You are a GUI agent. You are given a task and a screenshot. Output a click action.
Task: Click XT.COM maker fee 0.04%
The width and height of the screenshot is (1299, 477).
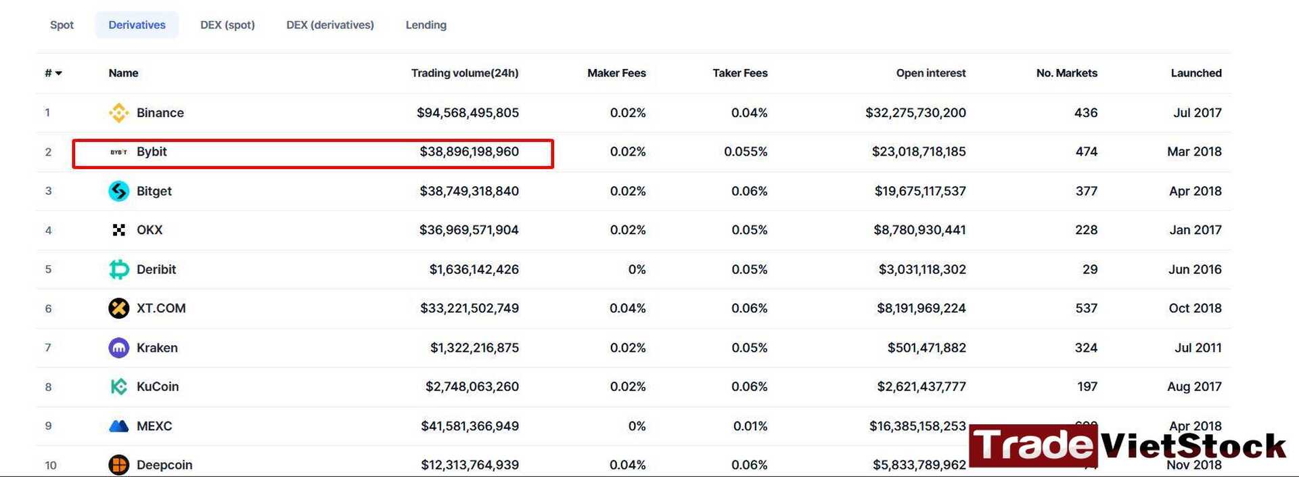pyautogui.click(x=628, y=309)
